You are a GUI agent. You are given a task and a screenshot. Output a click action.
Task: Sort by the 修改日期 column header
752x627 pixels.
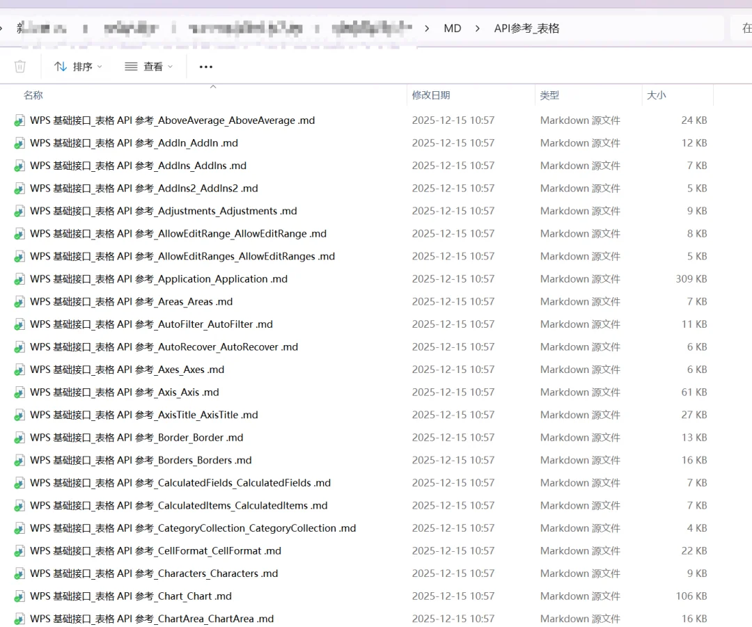431,95
